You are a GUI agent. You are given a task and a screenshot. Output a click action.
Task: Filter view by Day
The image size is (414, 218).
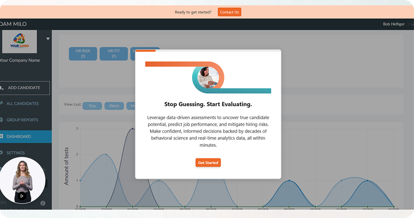click(x=92, y=106)
